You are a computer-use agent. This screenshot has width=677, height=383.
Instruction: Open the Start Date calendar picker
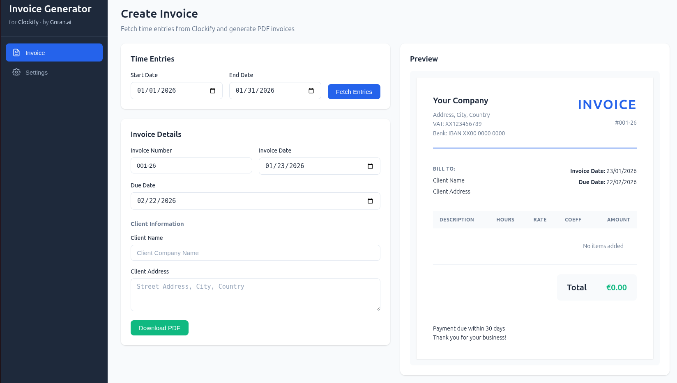(x=212, y=90)
